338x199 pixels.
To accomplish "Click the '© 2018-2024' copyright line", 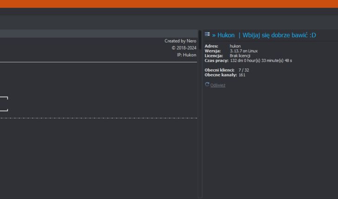I will (x=184, y=48).
